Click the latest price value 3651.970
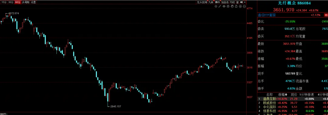Image resolution: width=328 pixels, height=115 pixels. [x=289, y=44]
